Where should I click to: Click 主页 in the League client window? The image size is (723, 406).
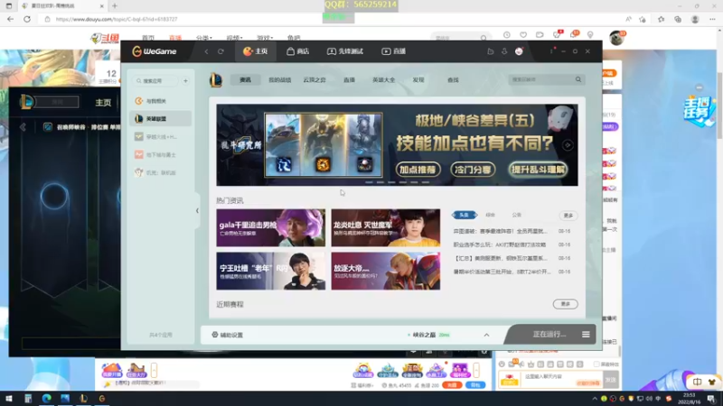[103, 102]
